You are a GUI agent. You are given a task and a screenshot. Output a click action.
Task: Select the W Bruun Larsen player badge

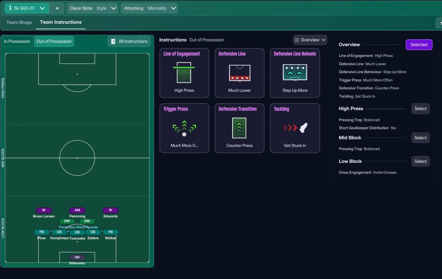(x=44, y=210)
